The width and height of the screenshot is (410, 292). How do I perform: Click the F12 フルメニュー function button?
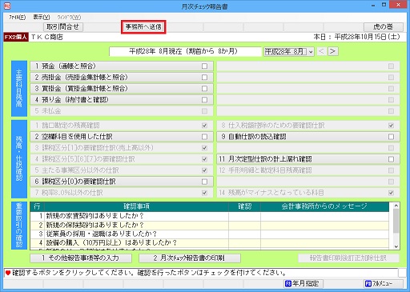pos(384,283)
